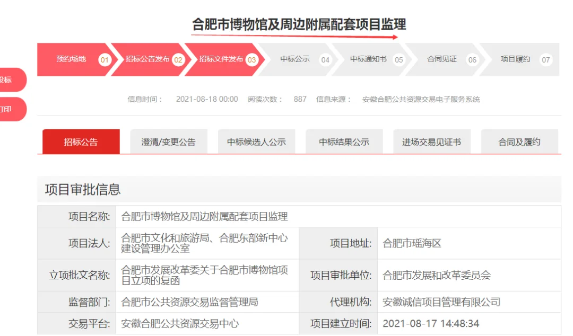Image resolution: width=573 pixels, height=336 pixels.
Task: Click the 代理机构 label cell
Action: (x=338, y=302)
